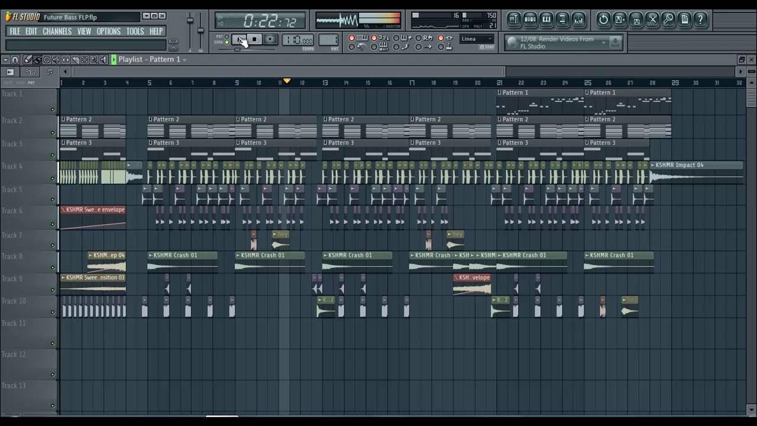757x426 pixels.
Task: Select the Paint brush tool in playlist
Action: [37, 60]
